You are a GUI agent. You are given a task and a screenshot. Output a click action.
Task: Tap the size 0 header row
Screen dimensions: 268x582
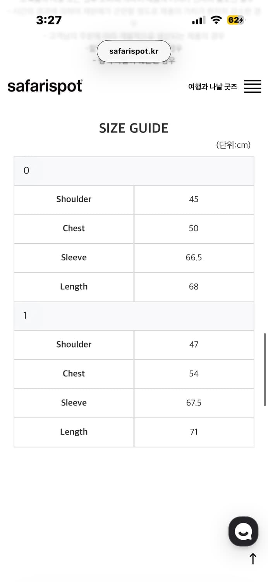[134, 171]
